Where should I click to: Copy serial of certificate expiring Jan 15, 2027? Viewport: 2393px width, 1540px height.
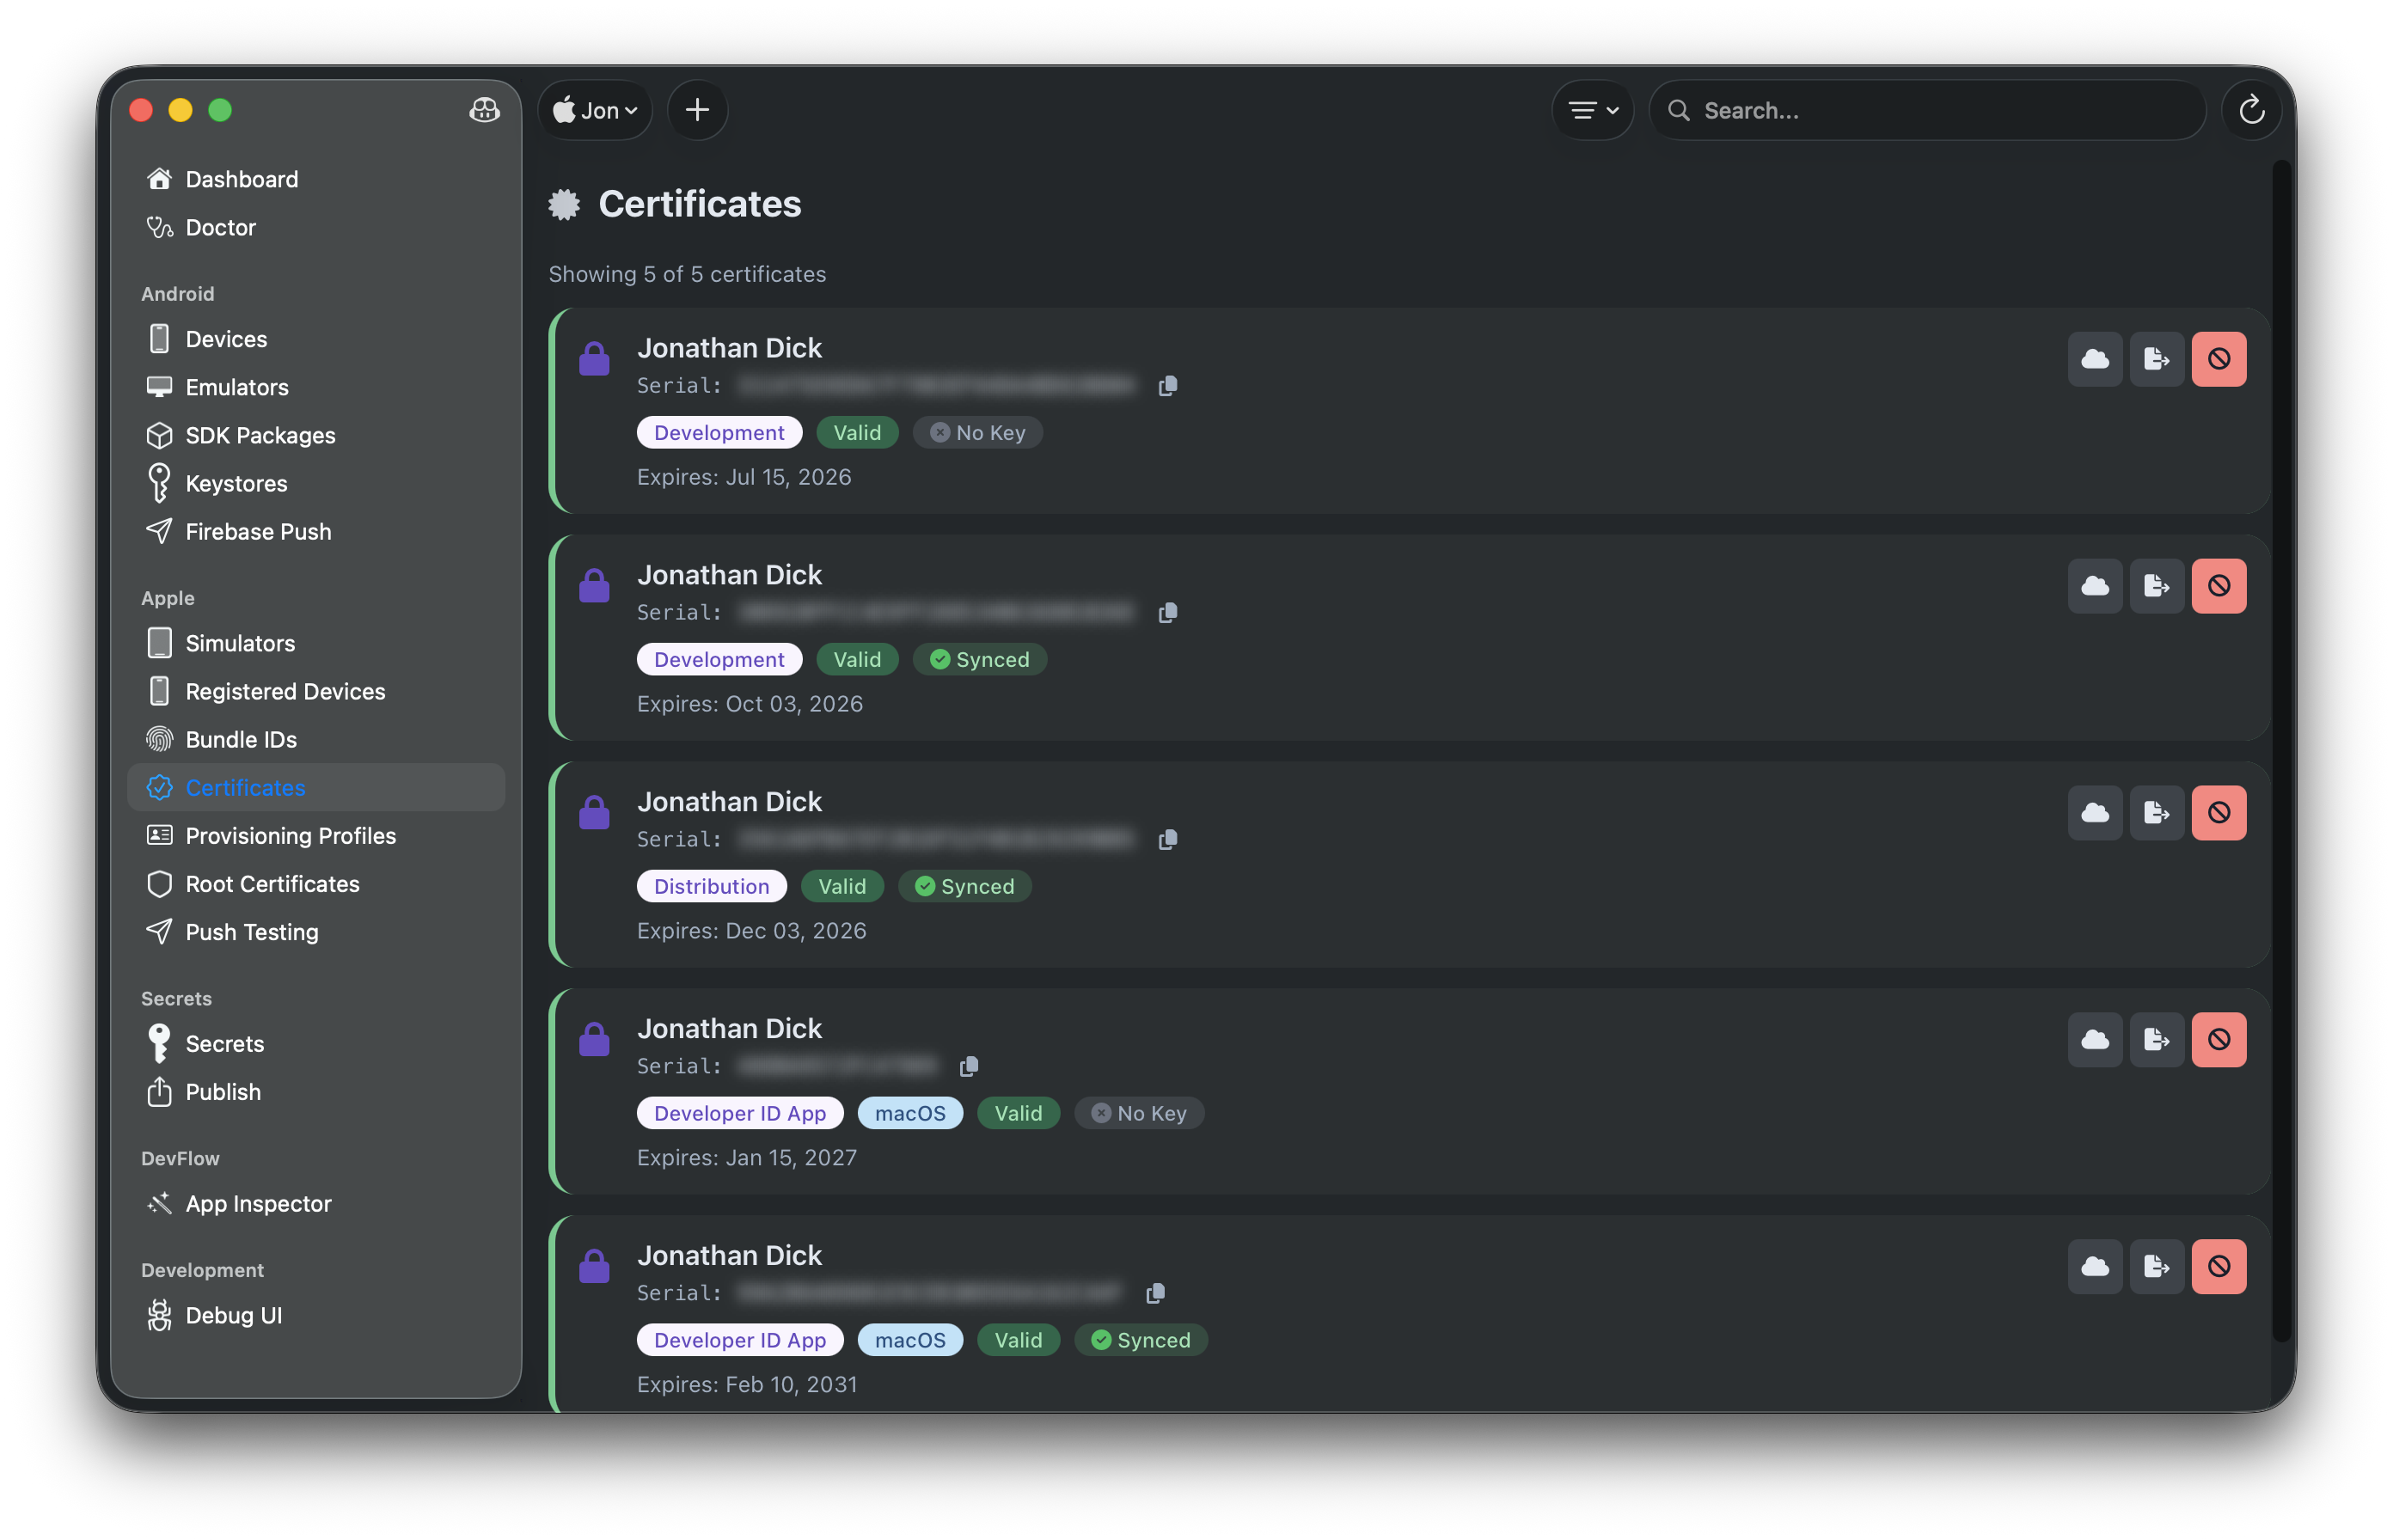pos(968,1067)
